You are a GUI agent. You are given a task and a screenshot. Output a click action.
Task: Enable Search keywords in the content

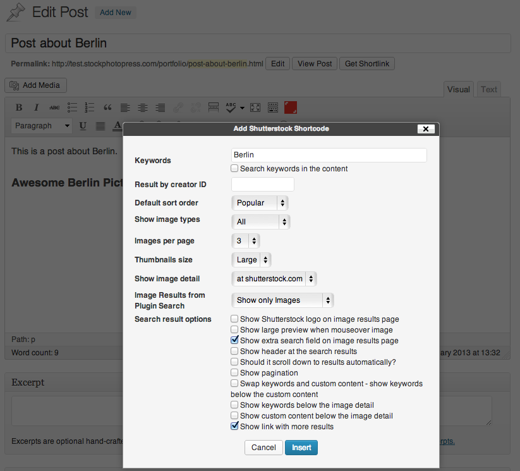pyautogui.click(x=234, y=169)
